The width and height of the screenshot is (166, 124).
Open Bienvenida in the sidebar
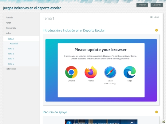11,28
